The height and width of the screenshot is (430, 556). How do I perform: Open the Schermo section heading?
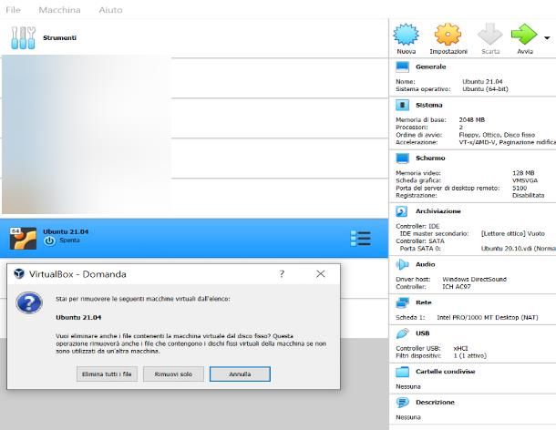click(x=430, y=159)
